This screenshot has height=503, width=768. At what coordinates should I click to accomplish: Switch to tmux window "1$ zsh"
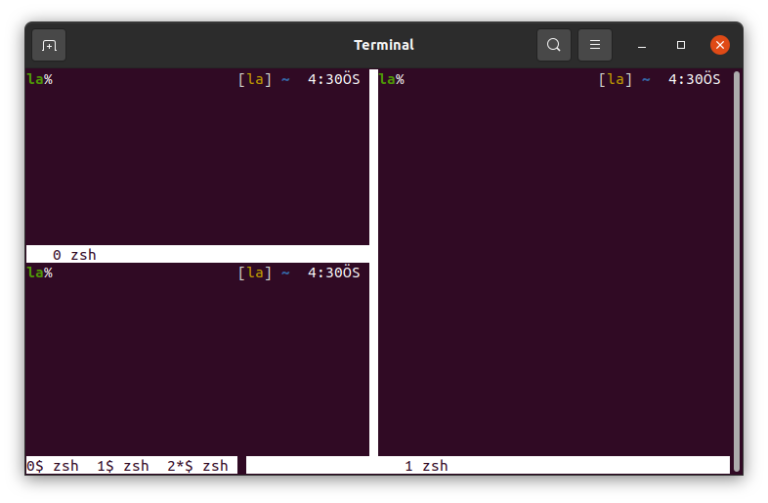(123, 466)
